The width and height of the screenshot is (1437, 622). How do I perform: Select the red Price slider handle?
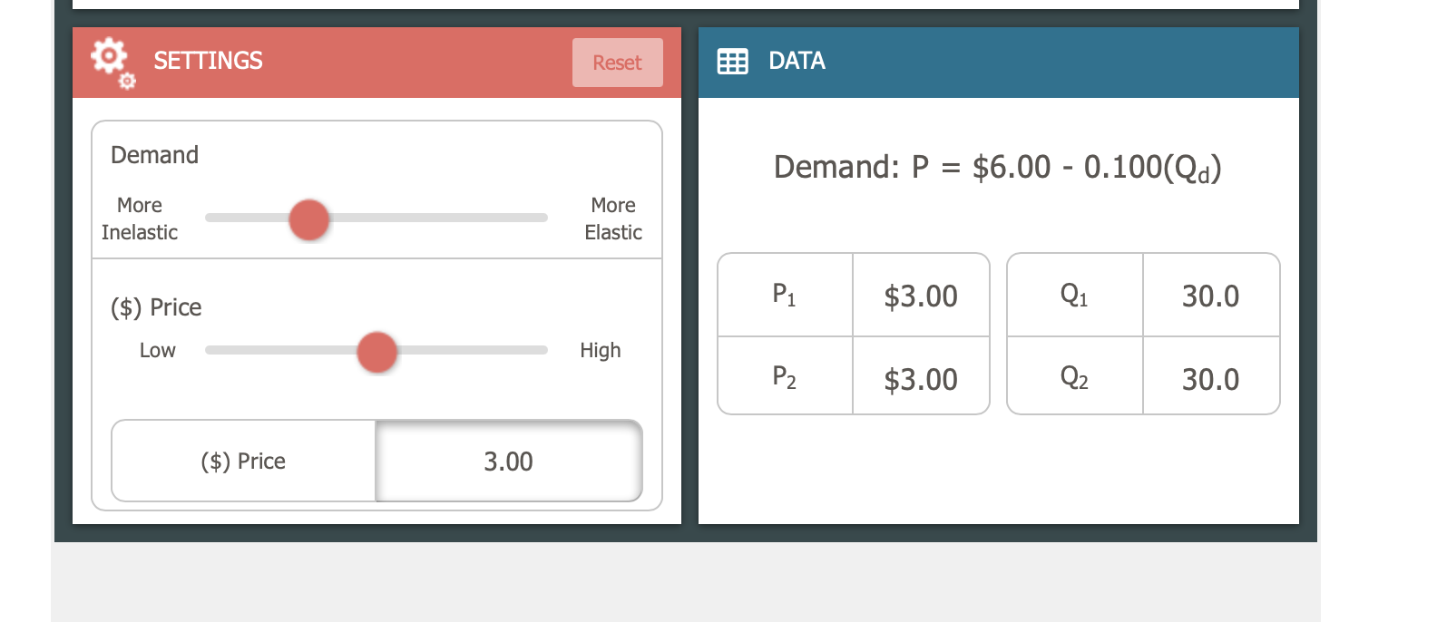tap(376, 352)
